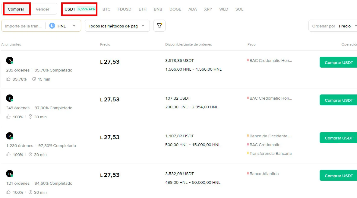Click BAC Credomatic Hon... in 349 órdenes row

pos(270,98)
